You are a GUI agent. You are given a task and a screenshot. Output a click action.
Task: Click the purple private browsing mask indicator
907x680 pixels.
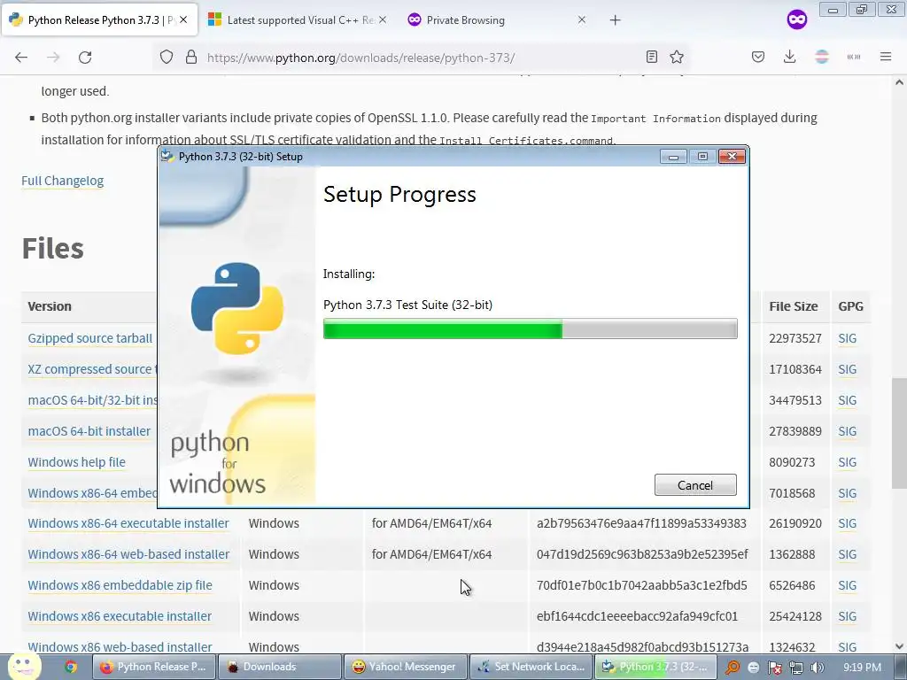click(x=796, y=19)
